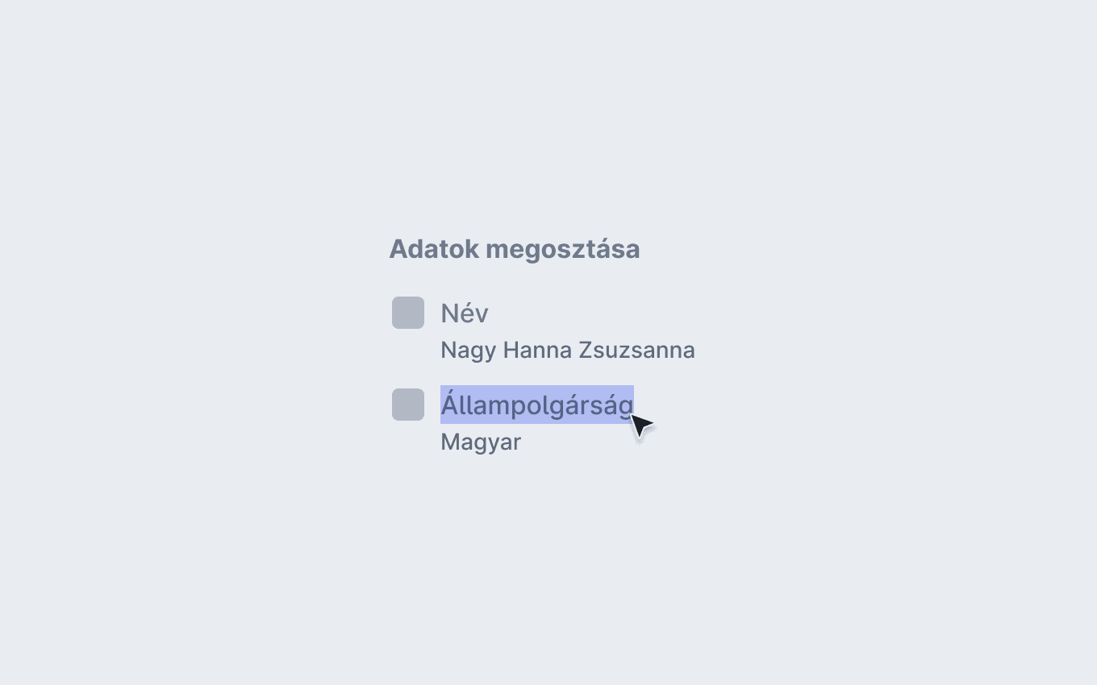
Task: Enable sharing of the name field
Action: (x=408, y=313)
